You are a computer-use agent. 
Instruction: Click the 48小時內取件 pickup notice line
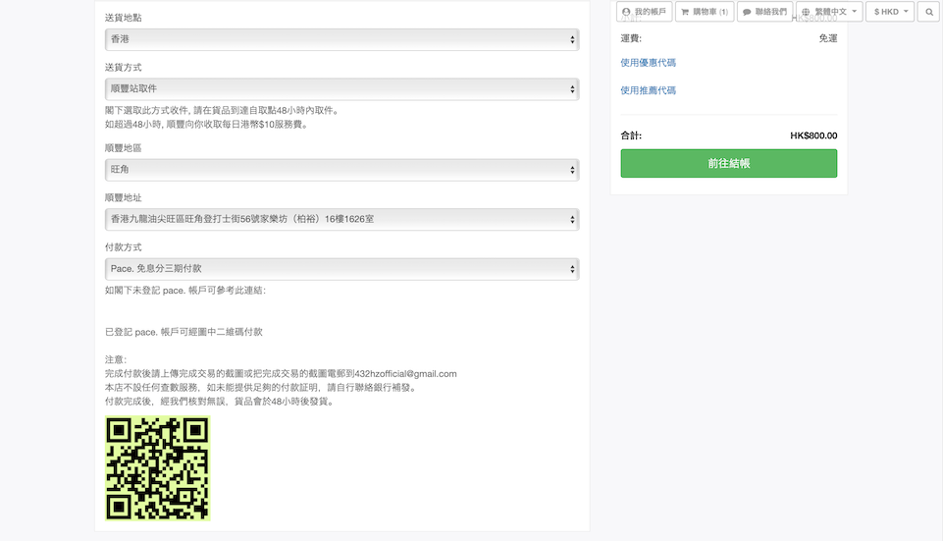(x=223, y=111)
